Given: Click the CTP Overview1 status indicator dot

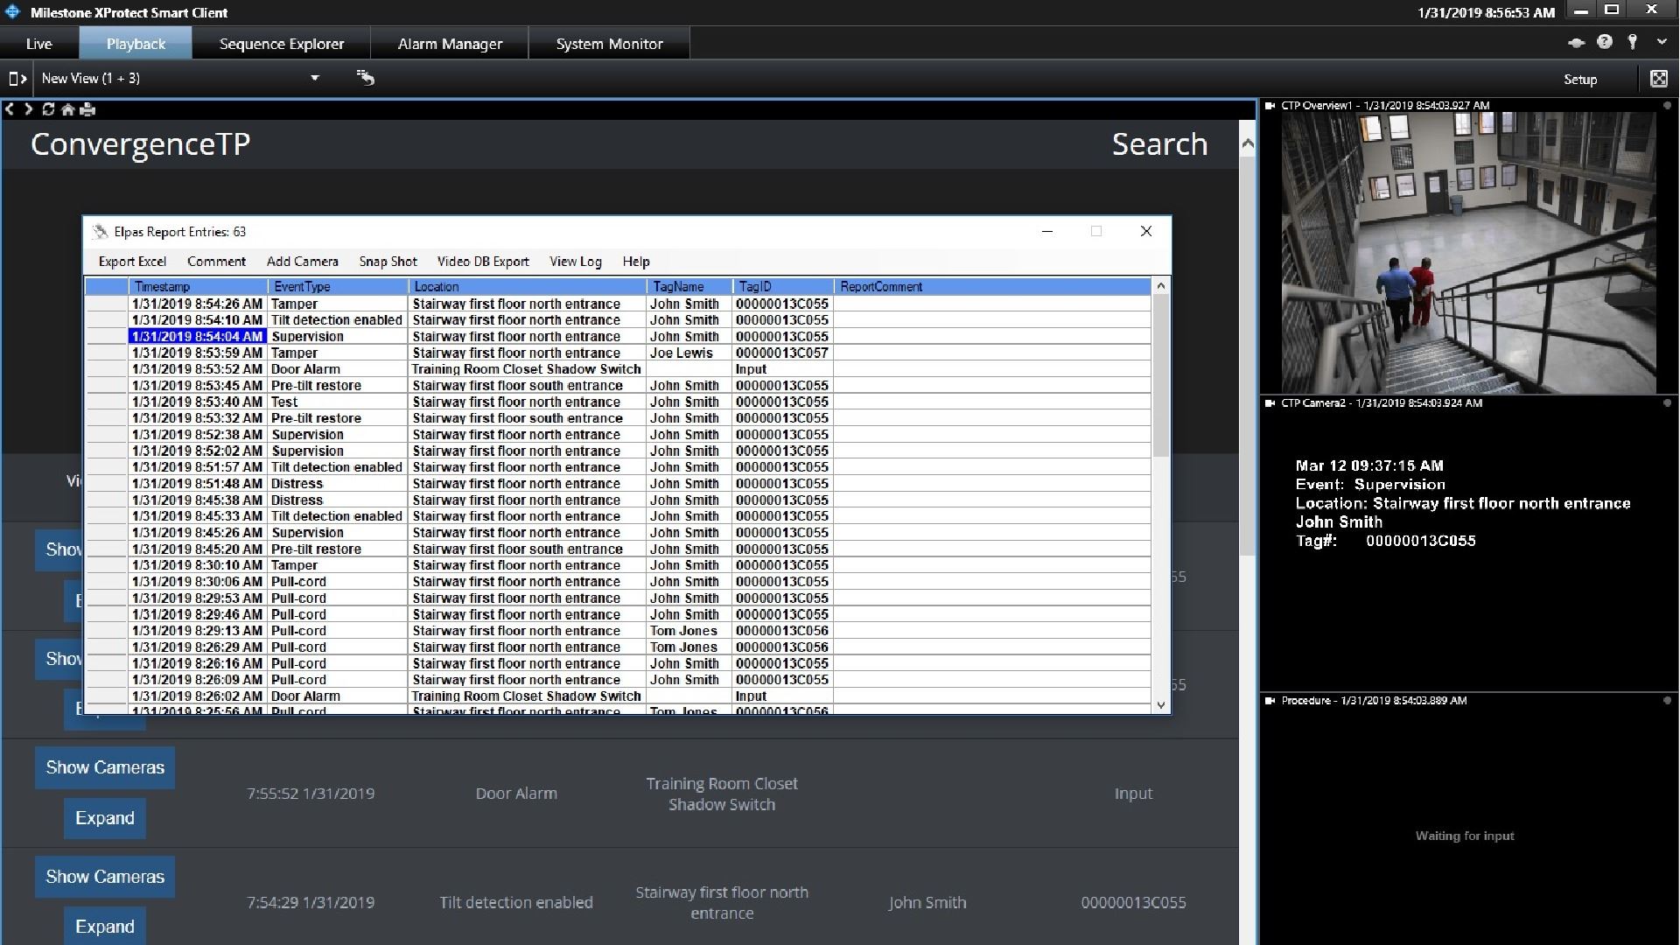Looking at the screenshot, I should coord(1667,106).
